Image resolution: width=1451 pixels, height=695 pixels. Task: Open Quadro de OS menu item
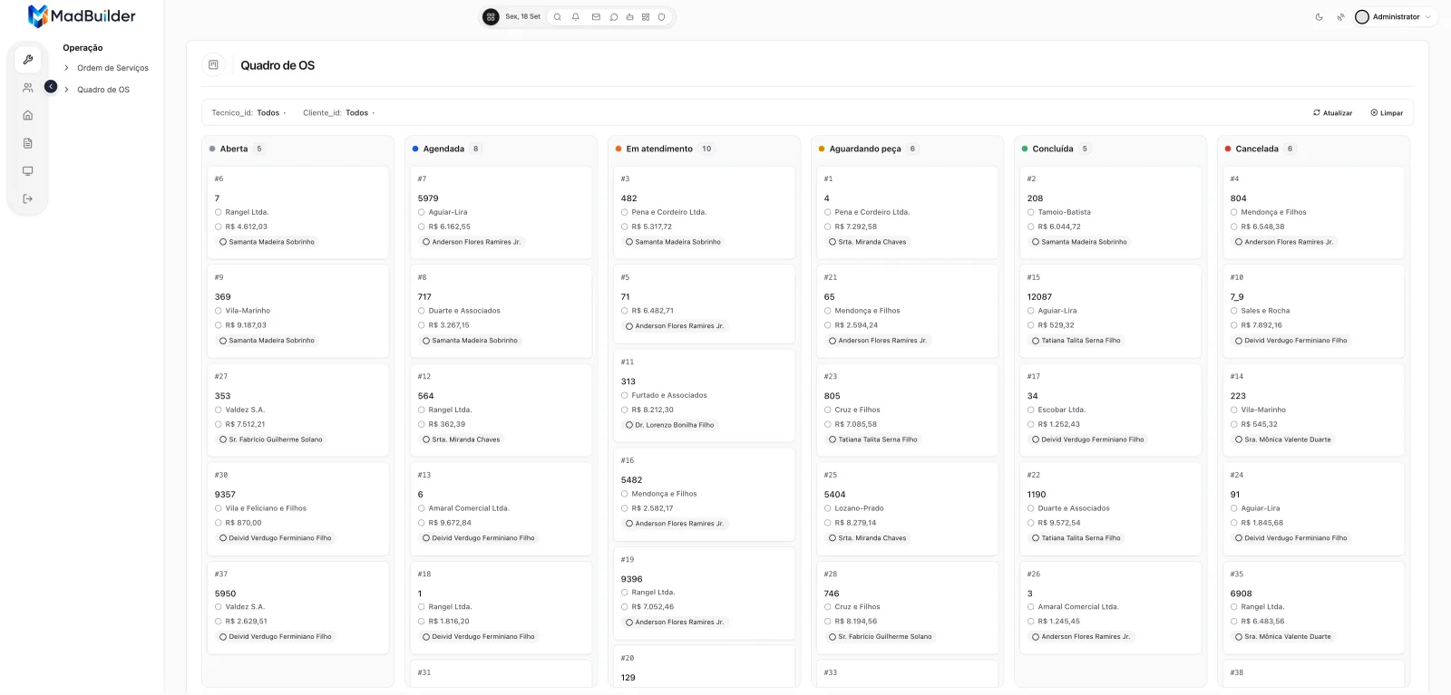(x=103, y=90)
